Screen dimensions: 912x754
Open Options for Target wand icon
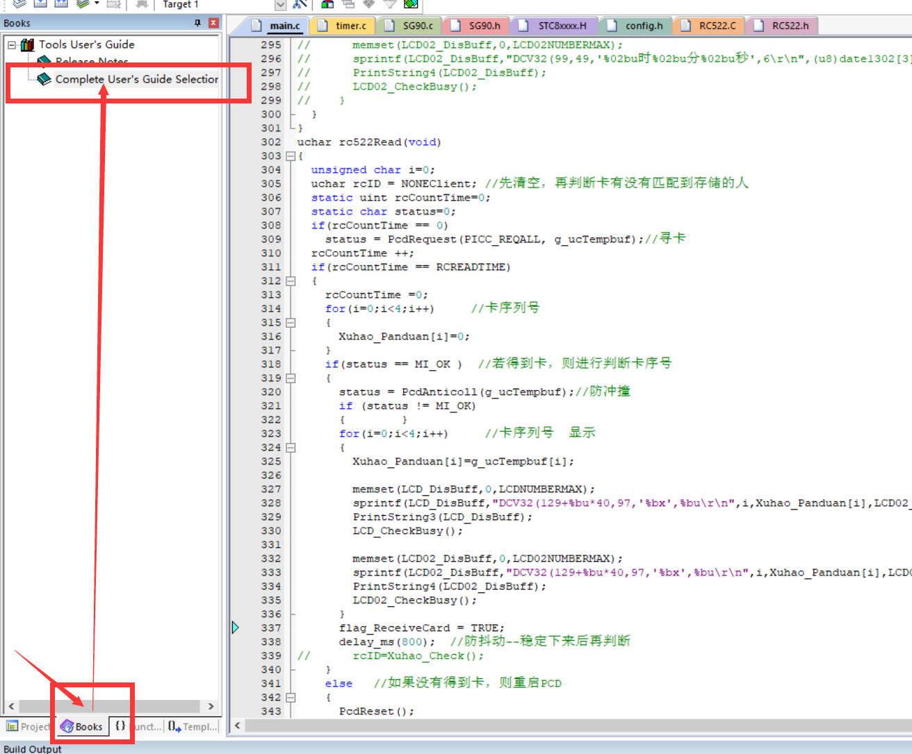coord(300,4)
